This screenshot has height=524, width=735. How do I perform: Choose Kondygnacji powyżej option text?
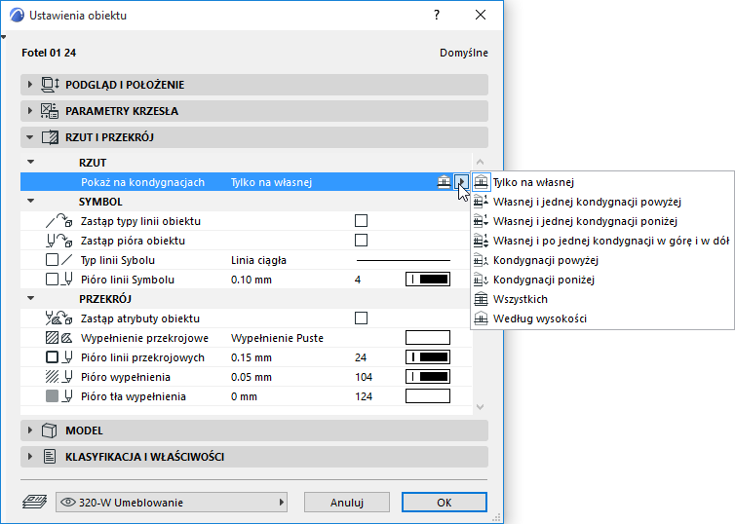(x=546, y=260)
